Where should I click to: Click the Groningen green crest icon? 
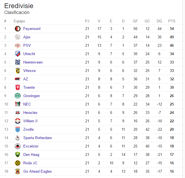click(18, 96)
